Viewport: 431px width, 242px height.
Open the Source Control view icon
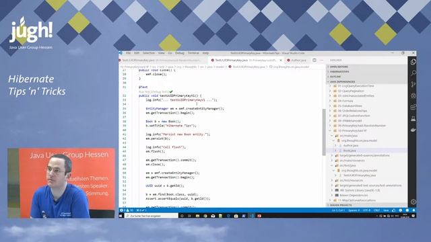click(x=413, y=85)
